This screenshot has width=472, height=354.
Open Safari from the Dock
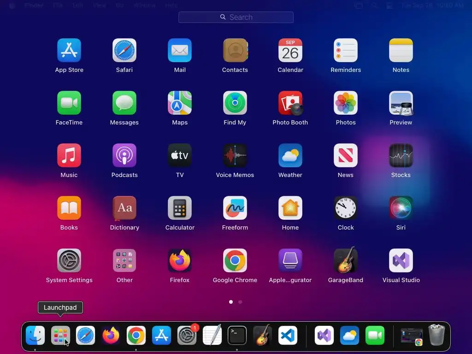pos(85,336)
